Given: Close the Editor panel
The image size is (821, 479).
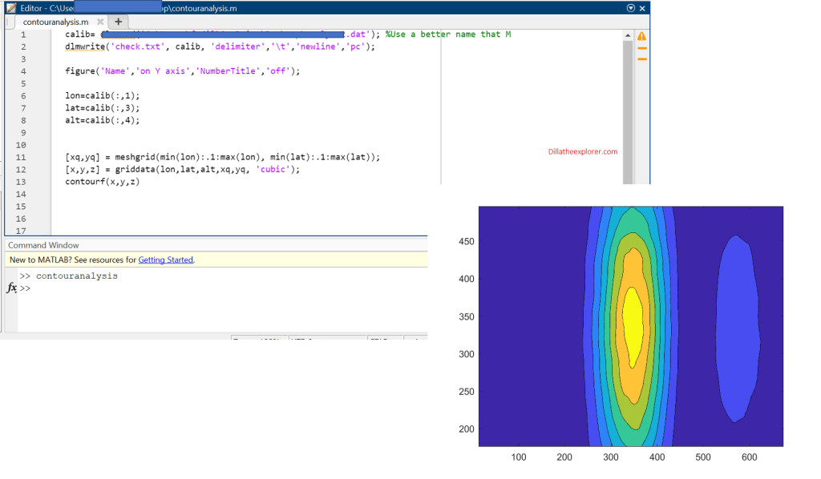Looking at the screenshot, I should point(642,7).
